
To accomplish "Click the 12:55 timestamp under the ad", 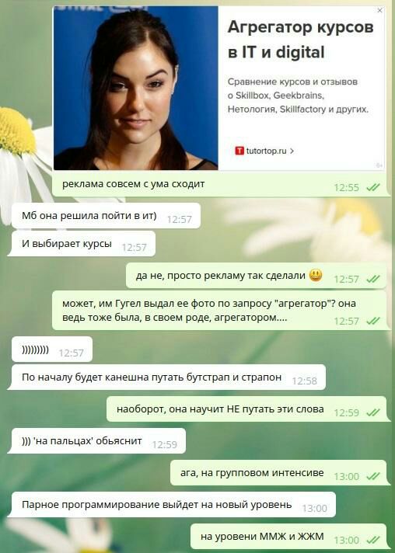I will (x=346, y=187).
